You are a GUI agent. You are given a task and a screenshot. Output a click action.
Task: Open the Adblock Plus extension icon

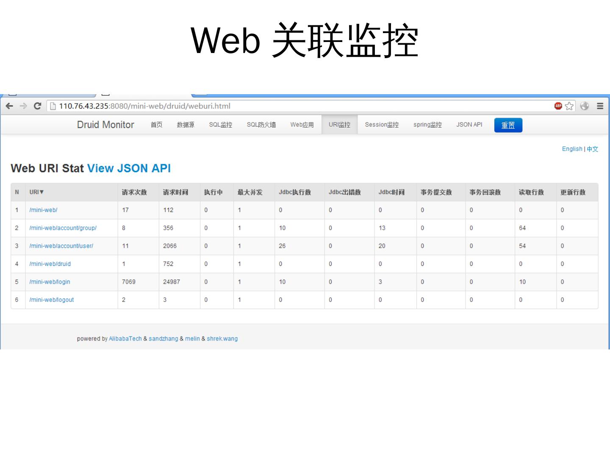(x=558, y=106)
